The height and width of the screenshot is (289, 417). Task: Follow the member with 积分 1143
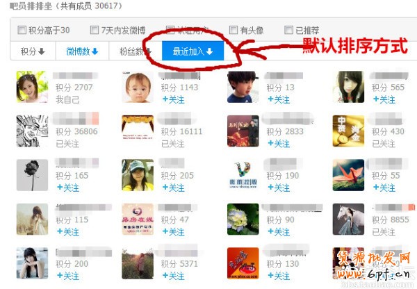tap(173, 100)
